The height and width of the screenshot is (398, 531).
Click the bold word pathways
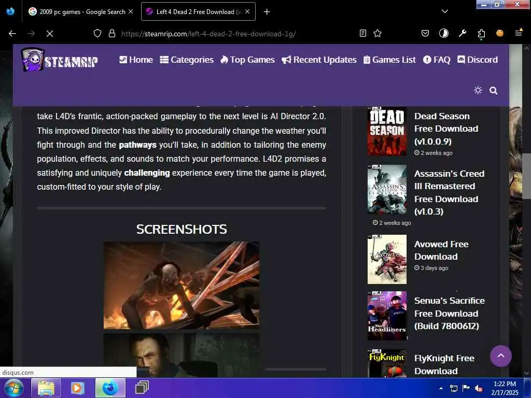tap(137, 145)
